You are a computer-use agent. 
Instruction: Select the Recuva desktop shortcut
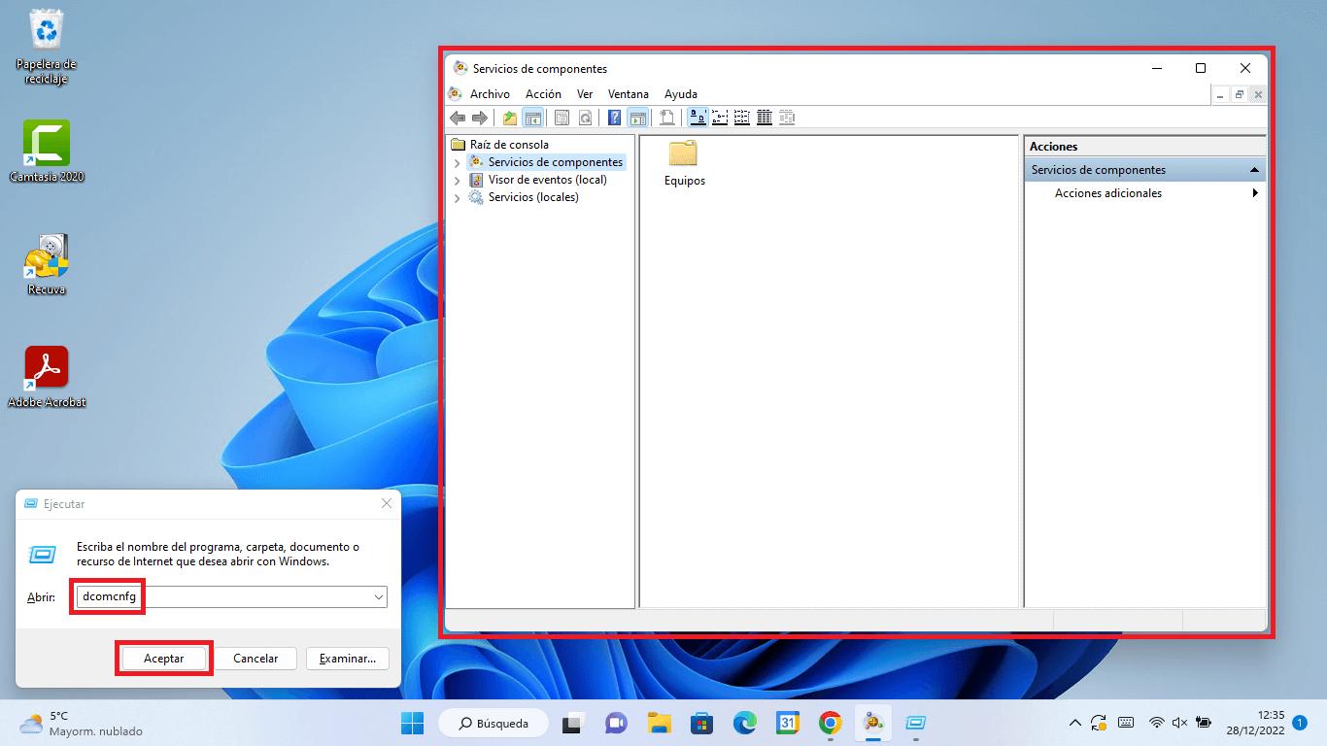click(x=47, y=264)
